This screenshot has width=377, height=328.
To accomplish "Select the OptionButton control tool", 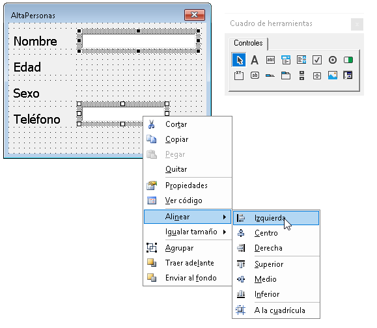I will (x=333, y=60).
